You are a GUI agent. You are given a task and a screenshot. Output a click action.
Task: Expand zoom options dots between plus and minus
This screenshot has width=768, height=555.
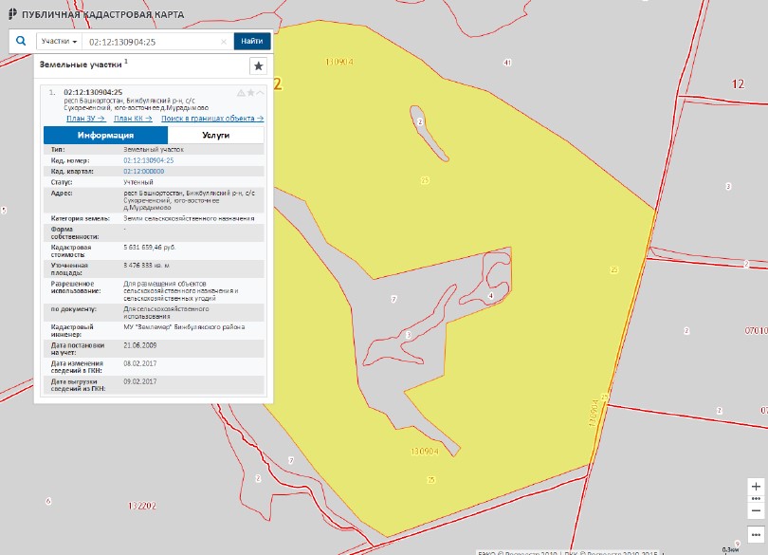(x=756, y=498)
